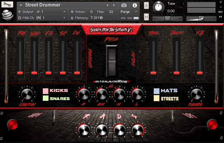224x143 pixels.
Task: Click the S envelope knob
Action: [x=137, y=130]
